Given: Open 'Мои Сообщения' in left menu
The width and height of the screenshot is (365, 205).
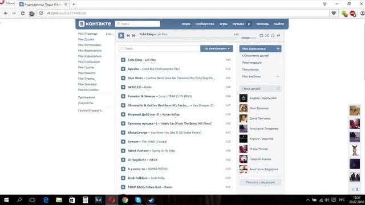Looking at the screenshot, I should point(89,62).
